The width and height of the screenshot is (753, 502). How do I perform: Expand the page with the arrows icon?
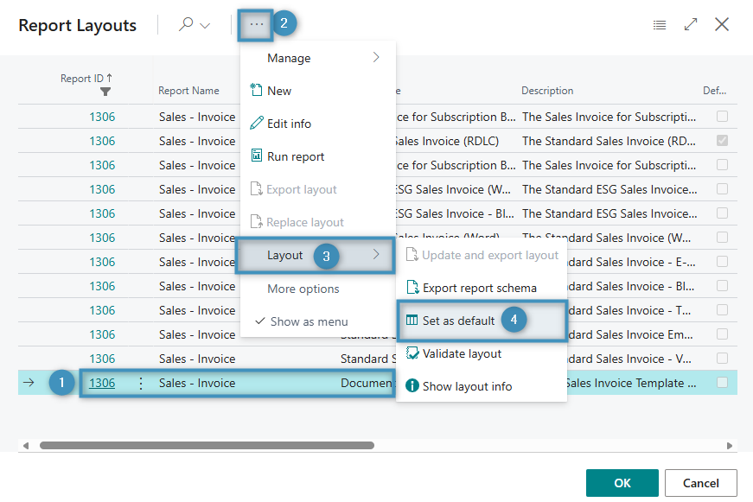[690, 24]
